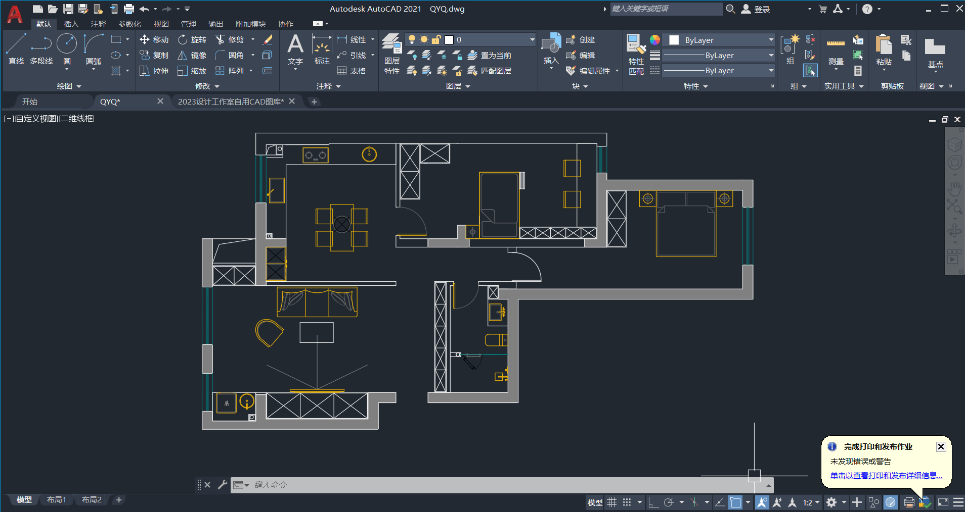Click 创建 create block button
Viewport: 965px width, 512px height.
[581, 39]
